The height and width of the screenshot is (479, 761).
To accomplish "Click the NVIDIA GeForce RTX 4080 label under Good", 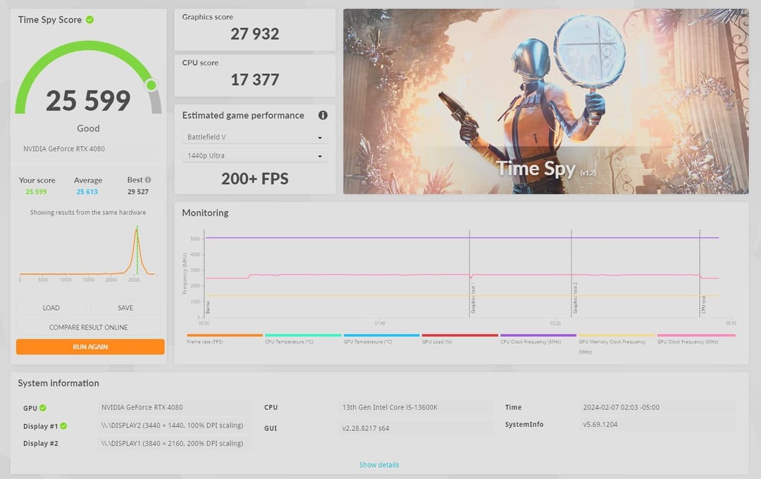I will pos(64,149).
